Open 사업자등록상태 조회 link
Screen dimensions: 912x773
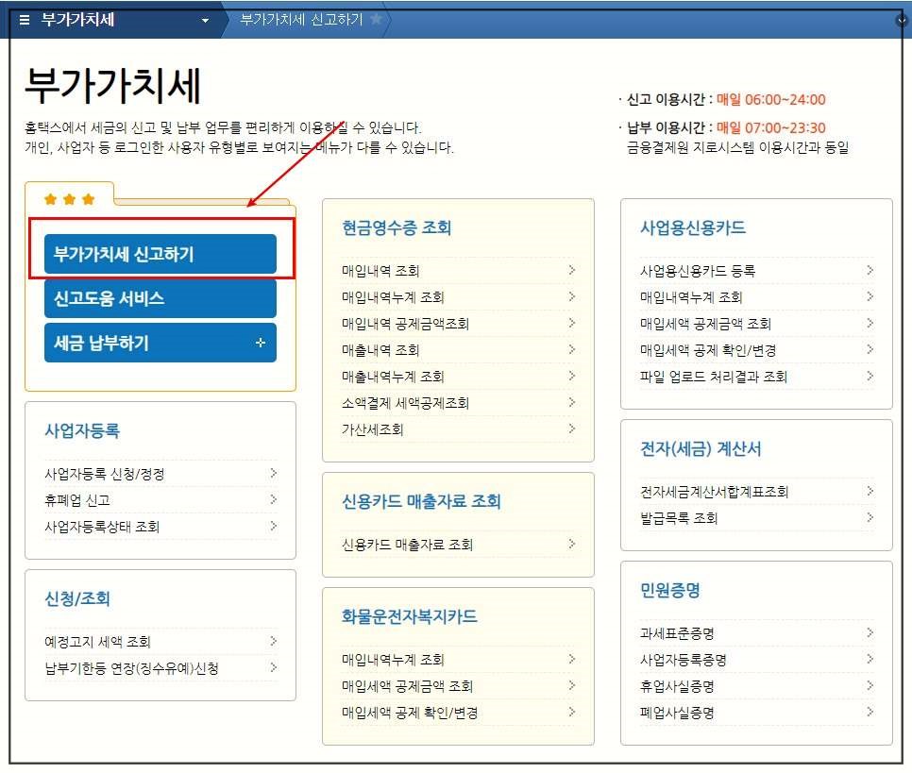coord(102,527)
